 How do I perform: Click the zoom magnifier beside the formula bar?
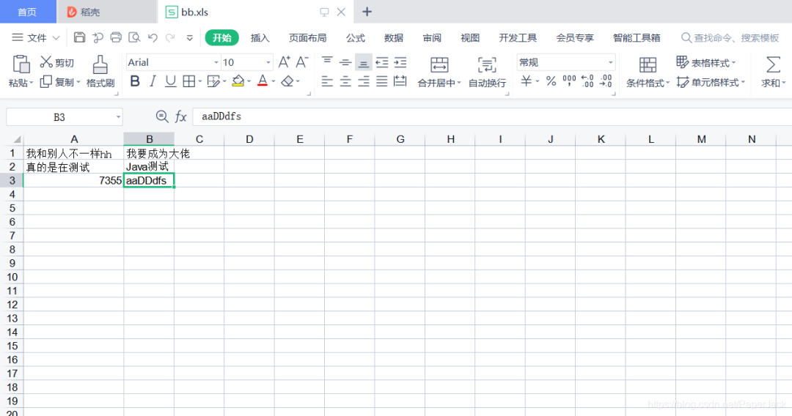(161, 117)
